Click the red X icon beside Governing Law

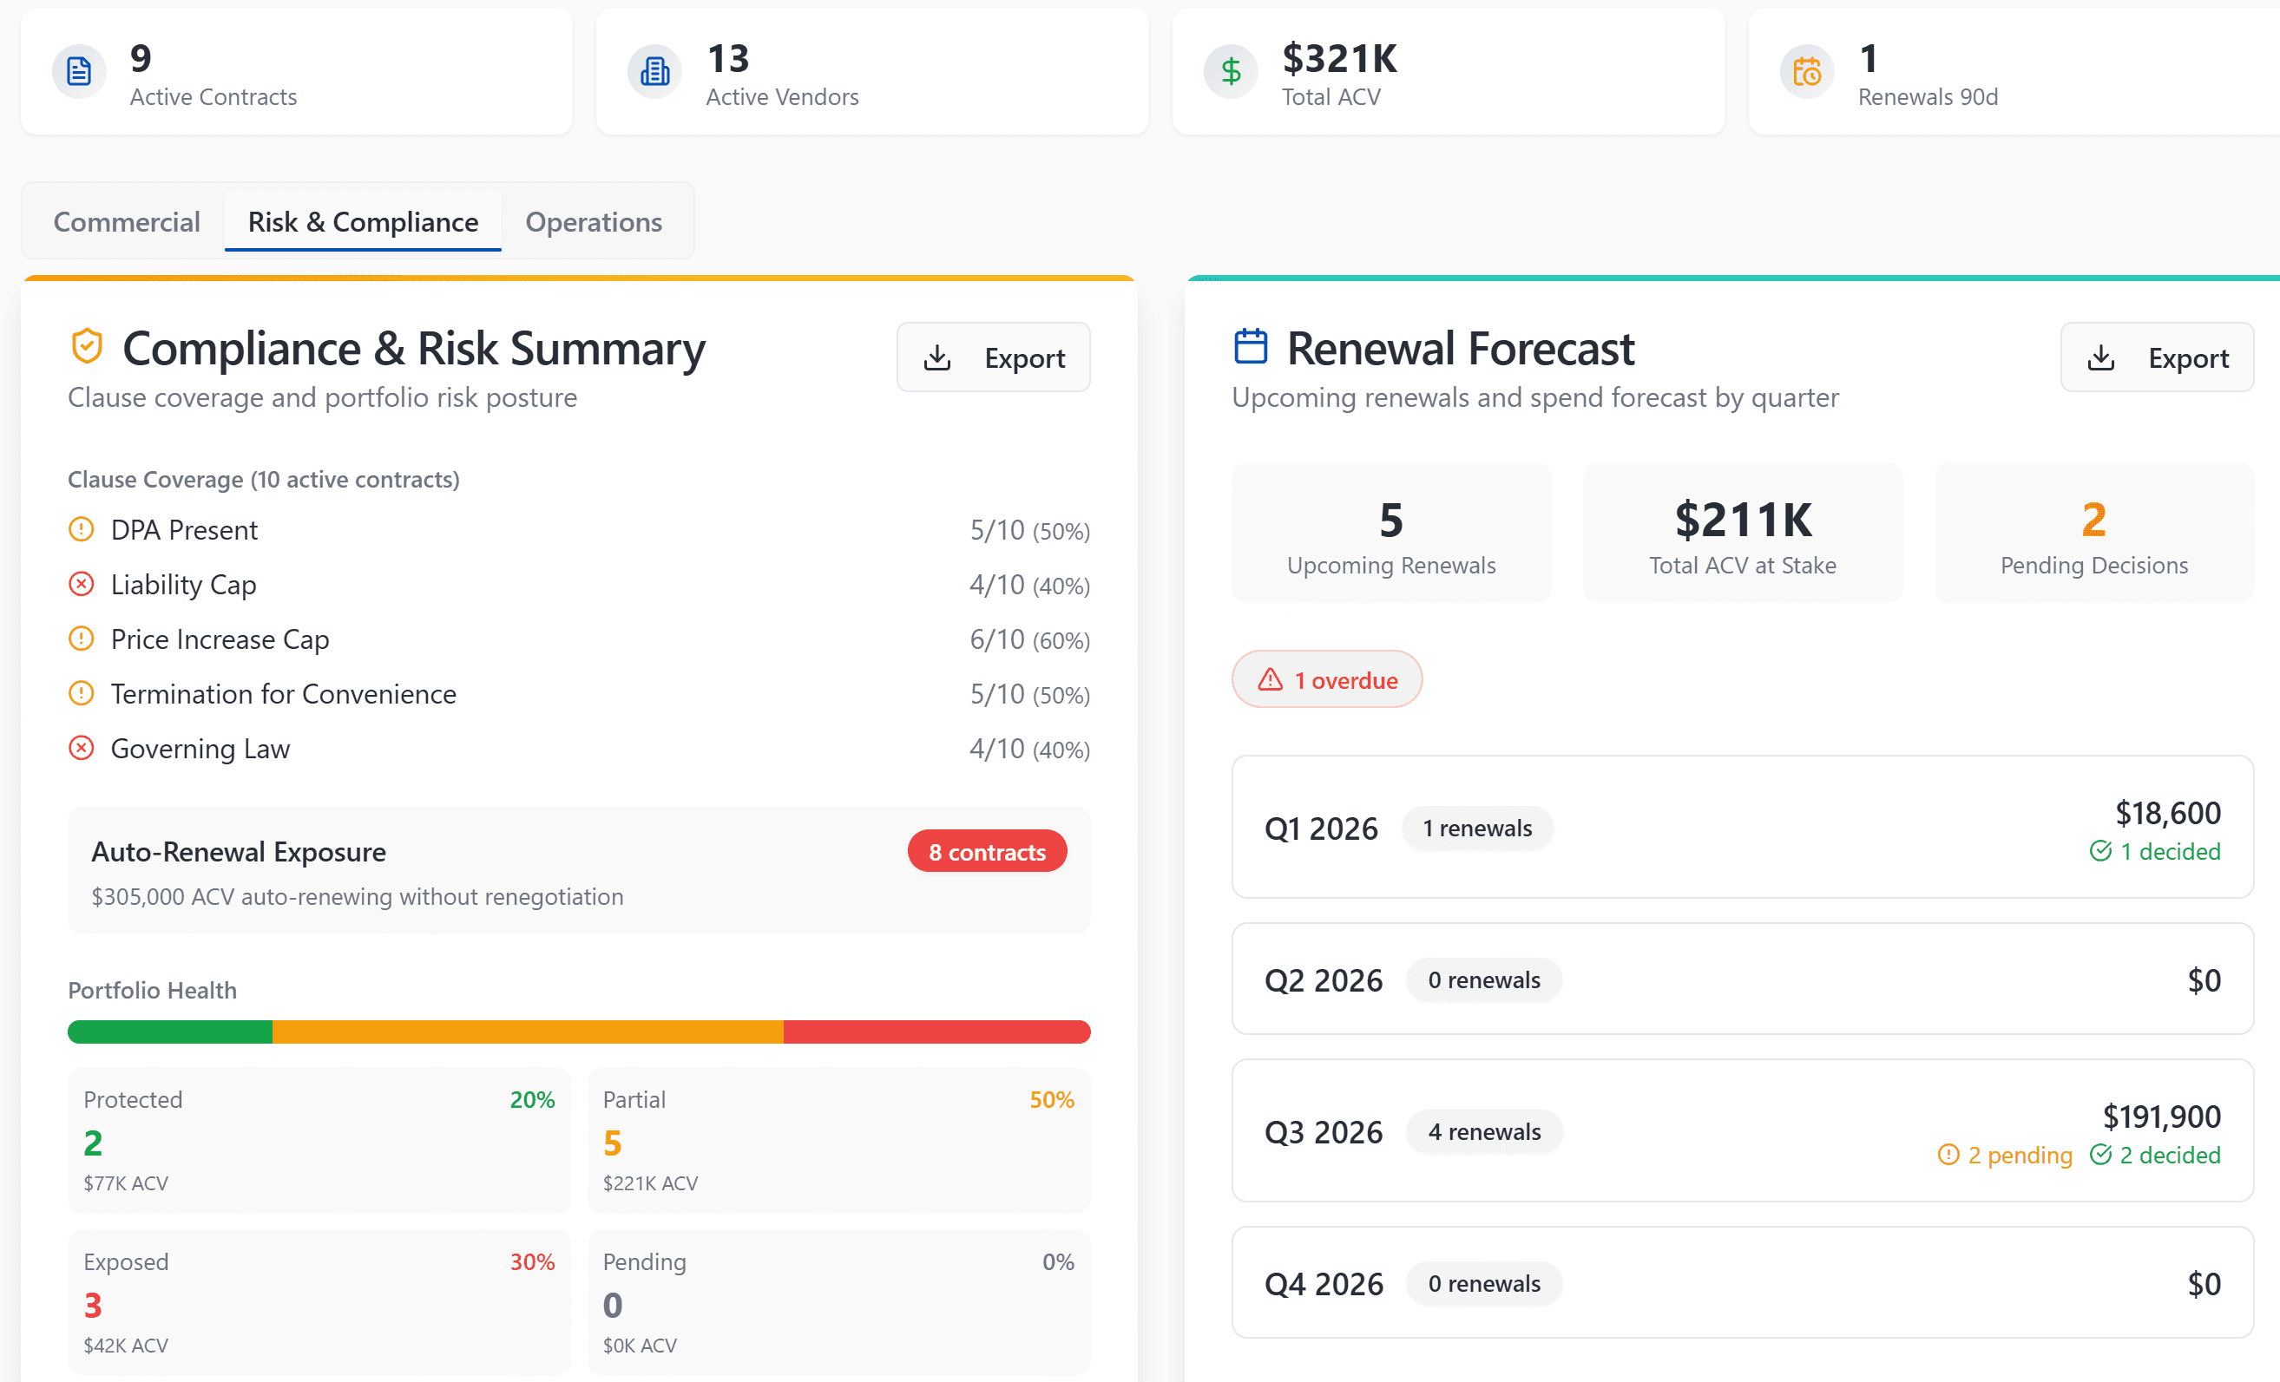point(82,749)
